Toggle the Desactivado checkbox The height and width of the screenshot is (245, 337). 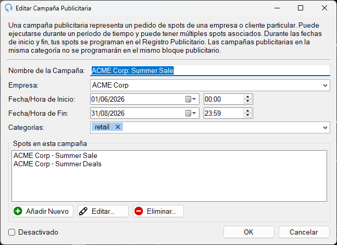pos(11,232)
